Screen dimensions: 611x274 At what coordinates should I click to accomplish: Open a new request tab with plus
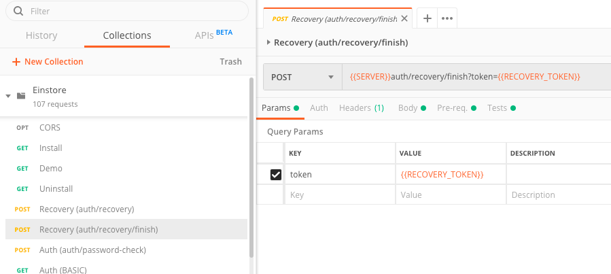[427, 18]
